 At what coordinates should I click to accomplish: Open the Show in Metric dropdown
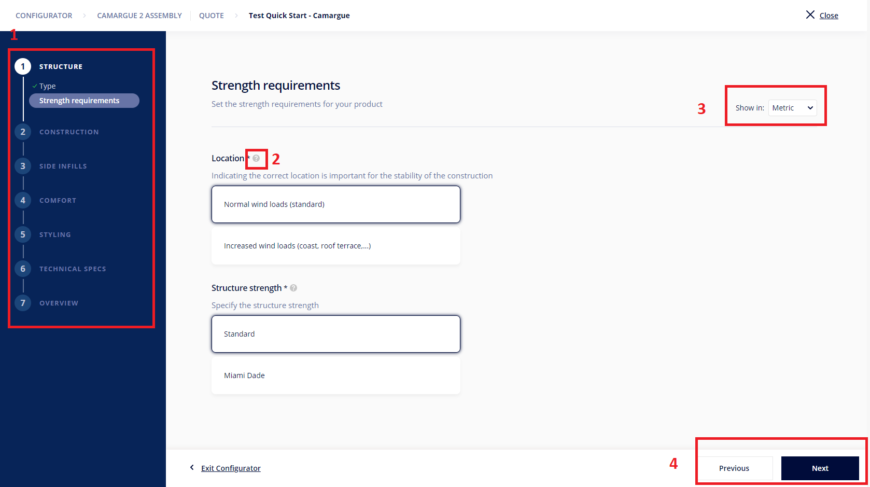coord(792,108)
